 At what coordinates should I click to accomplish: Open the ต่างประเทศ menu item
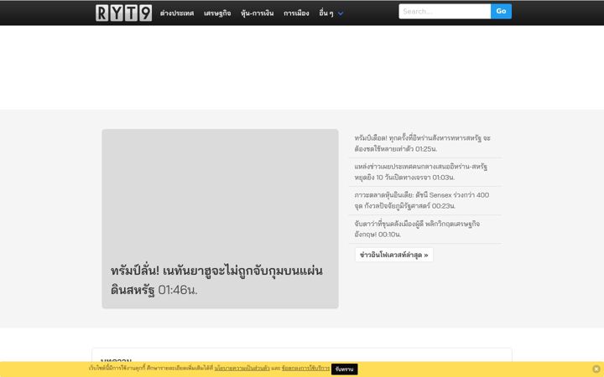click(x=177, y=13)
